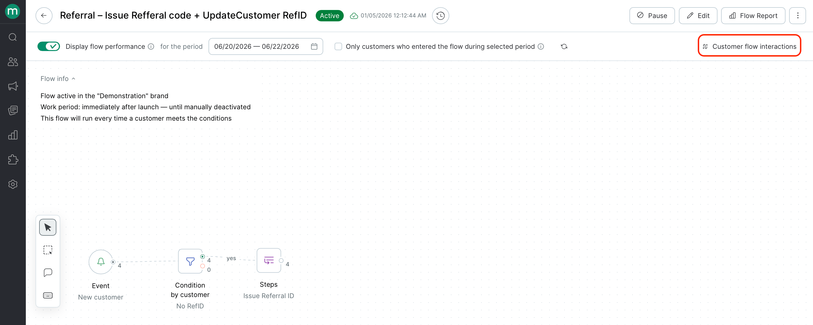Select the area selection tool
This screenshot has width=813, height=325.
[48, 250]
